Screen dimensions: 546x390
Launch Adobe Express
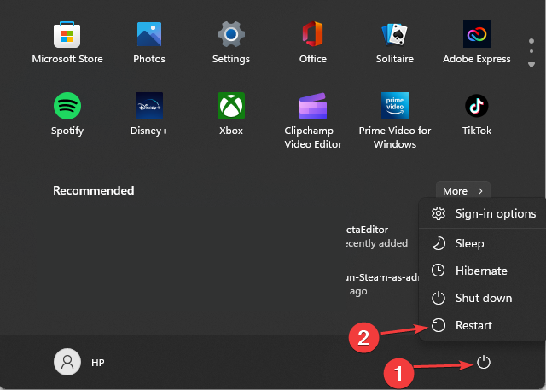point(477,43)
